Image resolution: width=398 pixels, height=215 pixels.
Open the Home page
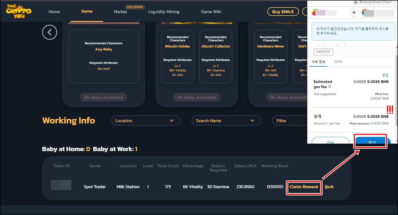pos(54,12)
